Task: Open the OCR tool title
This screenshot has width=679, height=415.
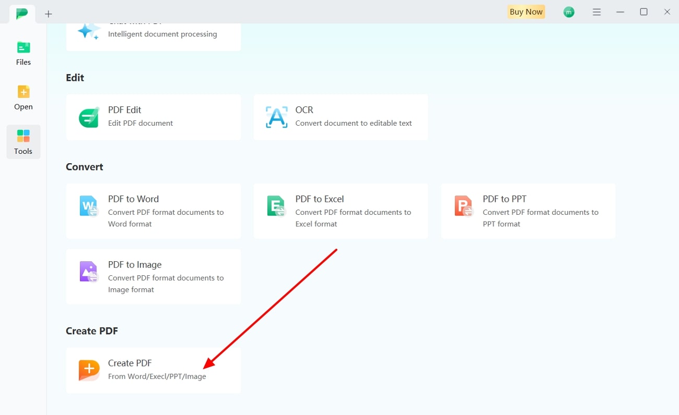Action: click(x=304, y=110)
